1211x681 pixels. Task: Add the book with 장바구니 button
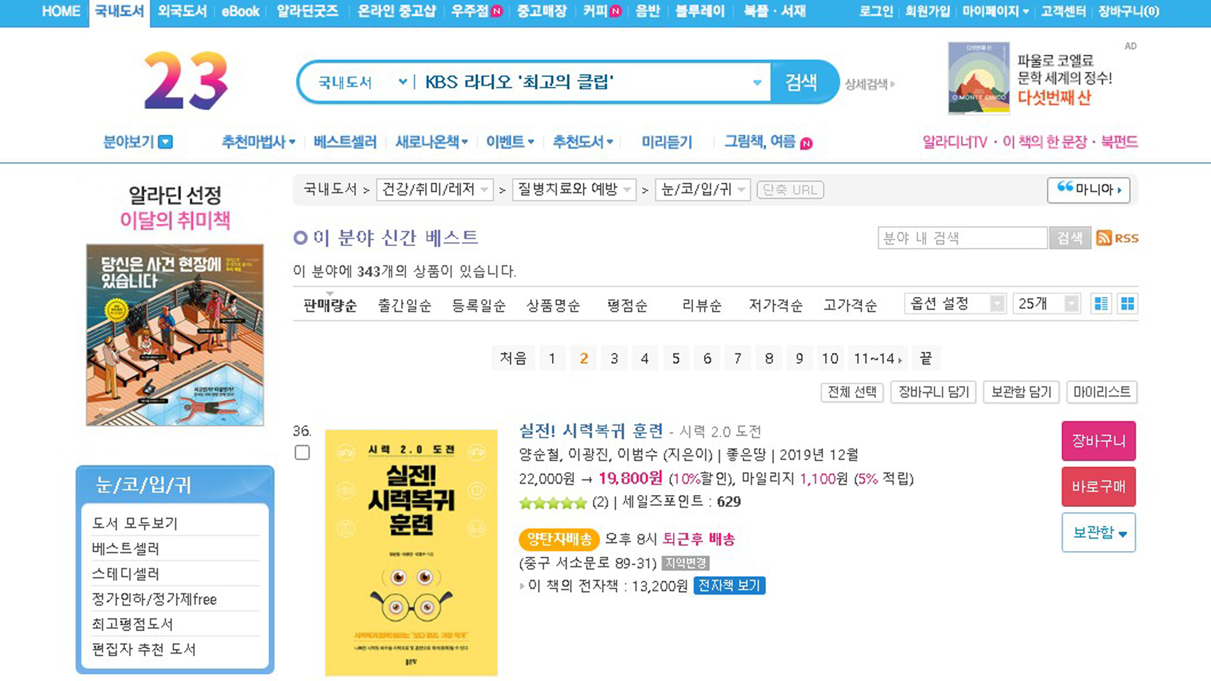coord(1099,441)
